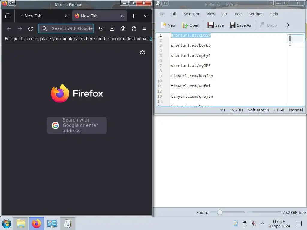Click line shorturl.at/borW5

(191, 46)
